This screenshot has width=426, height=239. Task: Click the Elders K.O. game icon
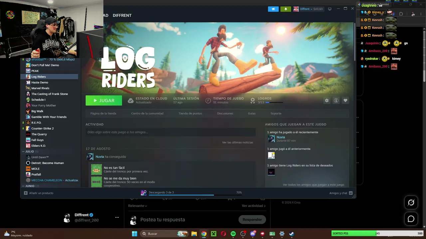click(x=28, y=146)
